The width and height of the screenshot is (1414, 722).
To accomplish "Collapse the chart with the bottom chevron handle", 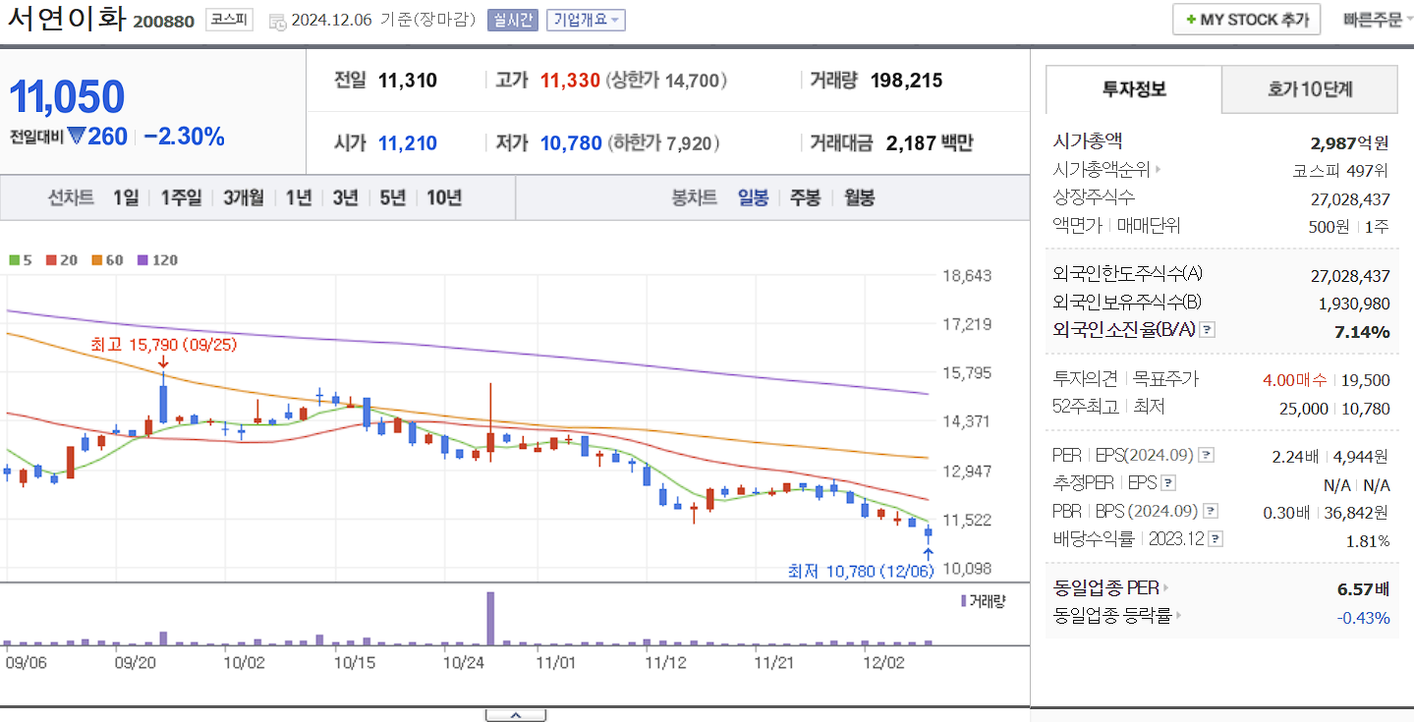I will pos(516,715).
